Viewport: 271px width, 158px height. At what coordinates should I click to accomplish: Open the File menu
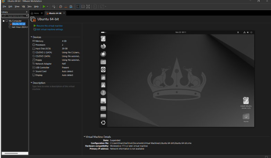[4, 7]
